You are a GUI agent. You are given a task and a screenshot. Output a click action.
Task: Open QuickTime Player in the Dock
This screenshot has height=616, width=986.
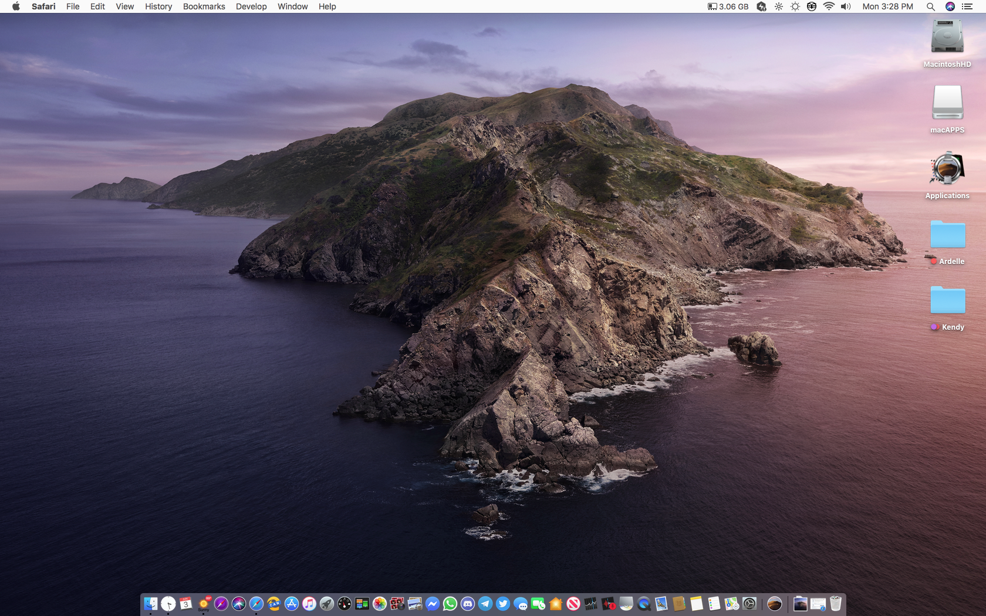click(644, 604)
